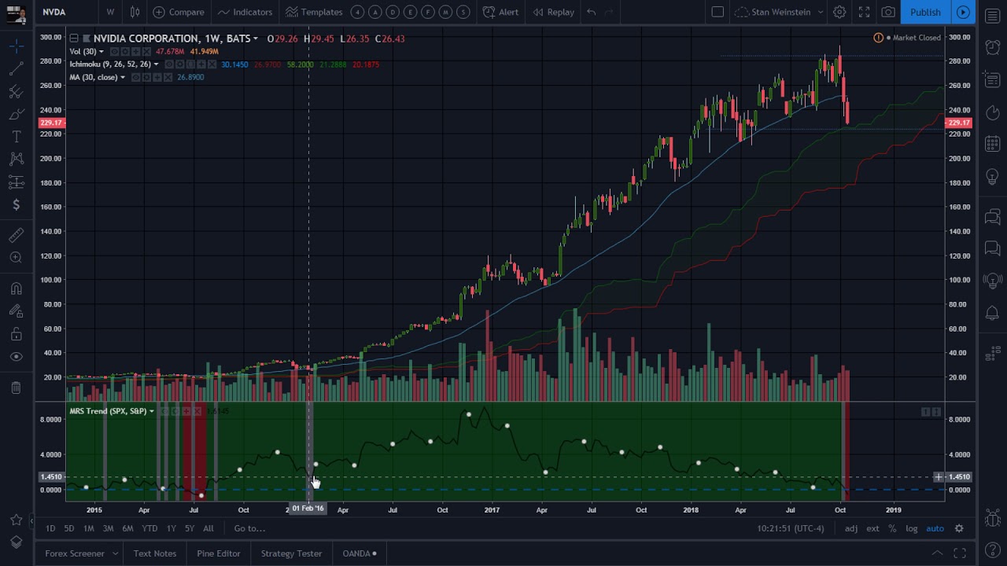Open the Ideas Stream panel
This screenshot has height=566, width=1007.
[993, 281]
